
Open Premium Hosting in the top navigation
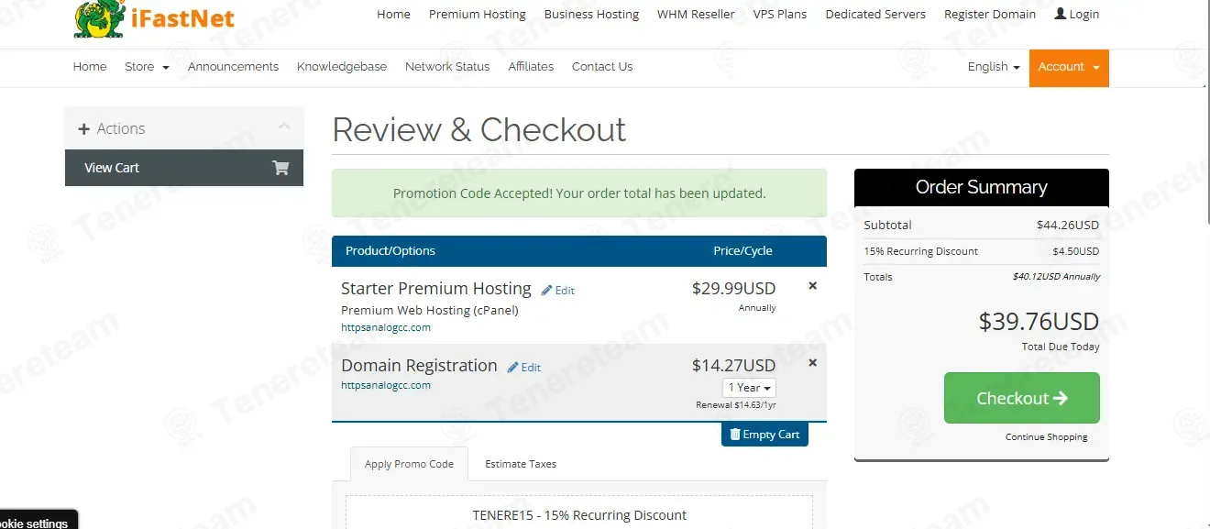[x=478, y=14]
